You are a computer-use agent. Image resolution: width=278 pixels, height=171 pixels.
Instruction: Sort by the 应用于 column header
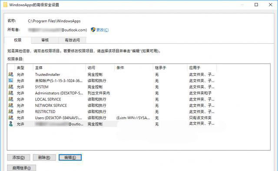pyautogui.click(x=202, y=68)
